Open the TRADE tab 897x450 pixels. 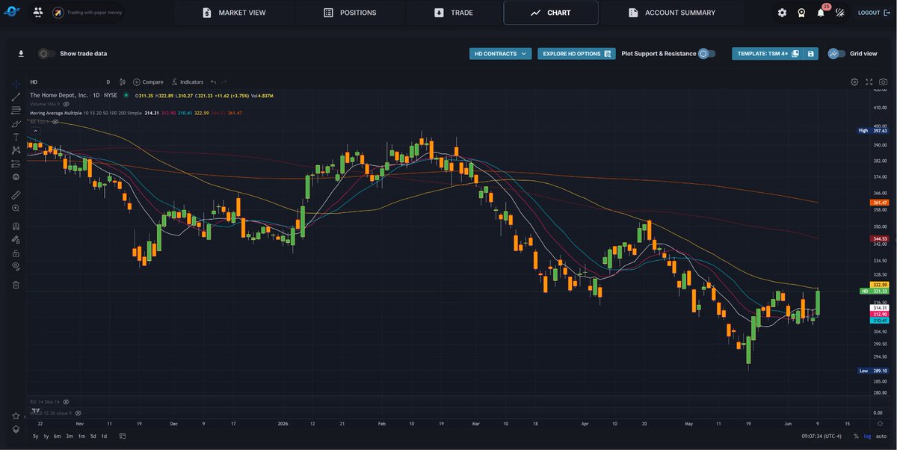(x=454, y=13)
